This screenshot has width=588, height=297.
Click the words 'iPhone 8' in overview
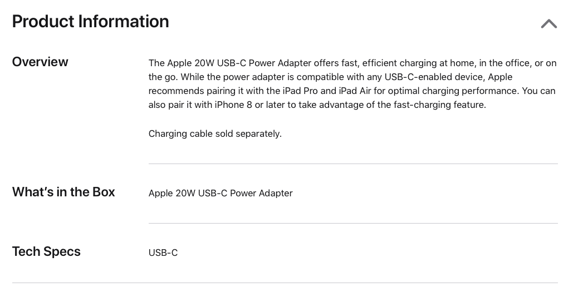233,105
